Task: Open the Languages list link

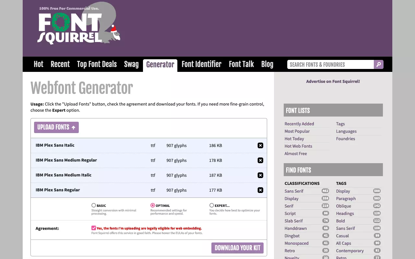Action: click(346, 131)
